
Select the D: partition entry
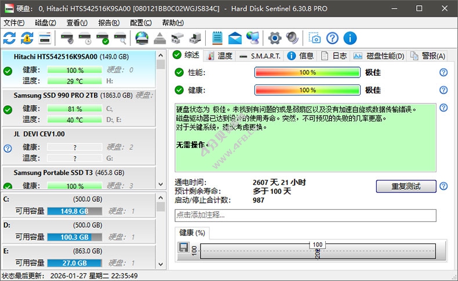[x=79, y=231]
